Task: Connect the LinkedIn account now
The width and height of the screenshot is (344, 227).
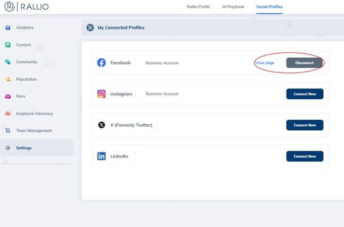Action: pos(305,156)
